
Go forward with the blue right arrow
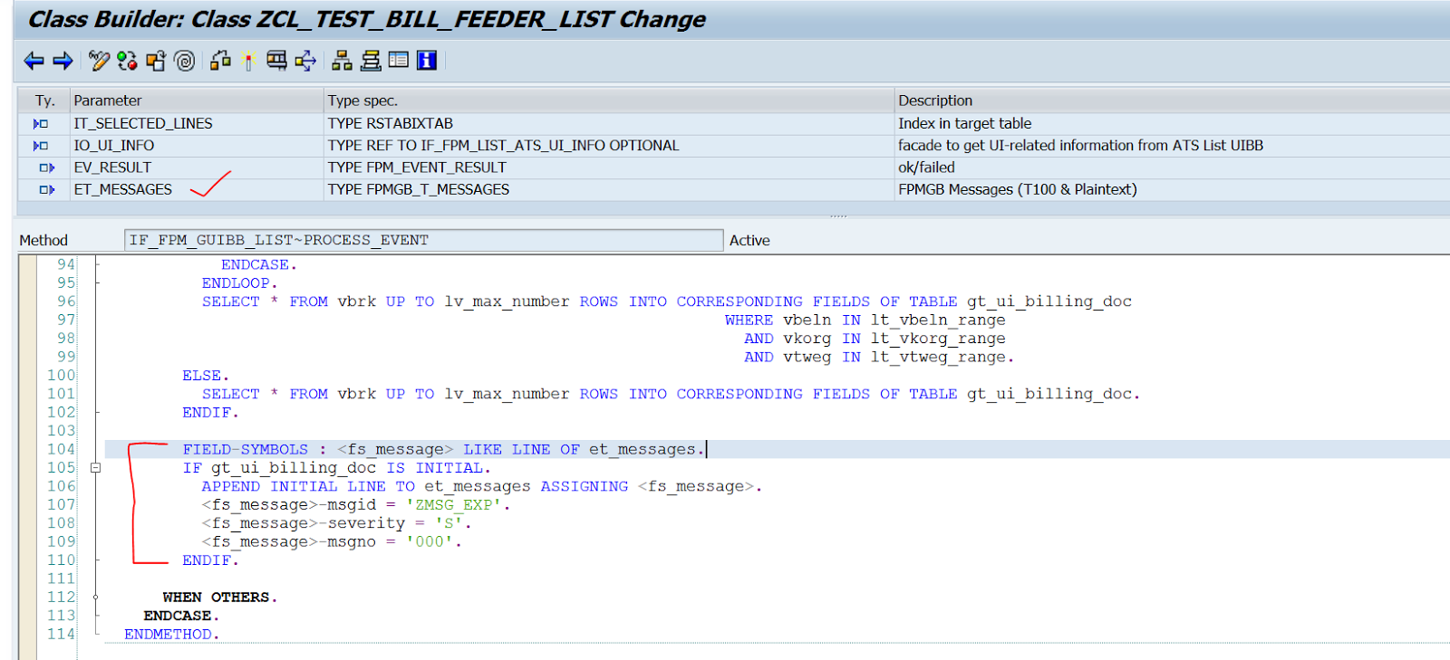click(63, 61)
